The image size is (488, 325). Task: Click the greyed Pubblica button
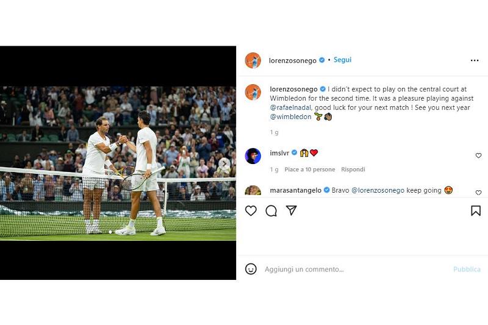pyautogui.click(x=467, y=269)
